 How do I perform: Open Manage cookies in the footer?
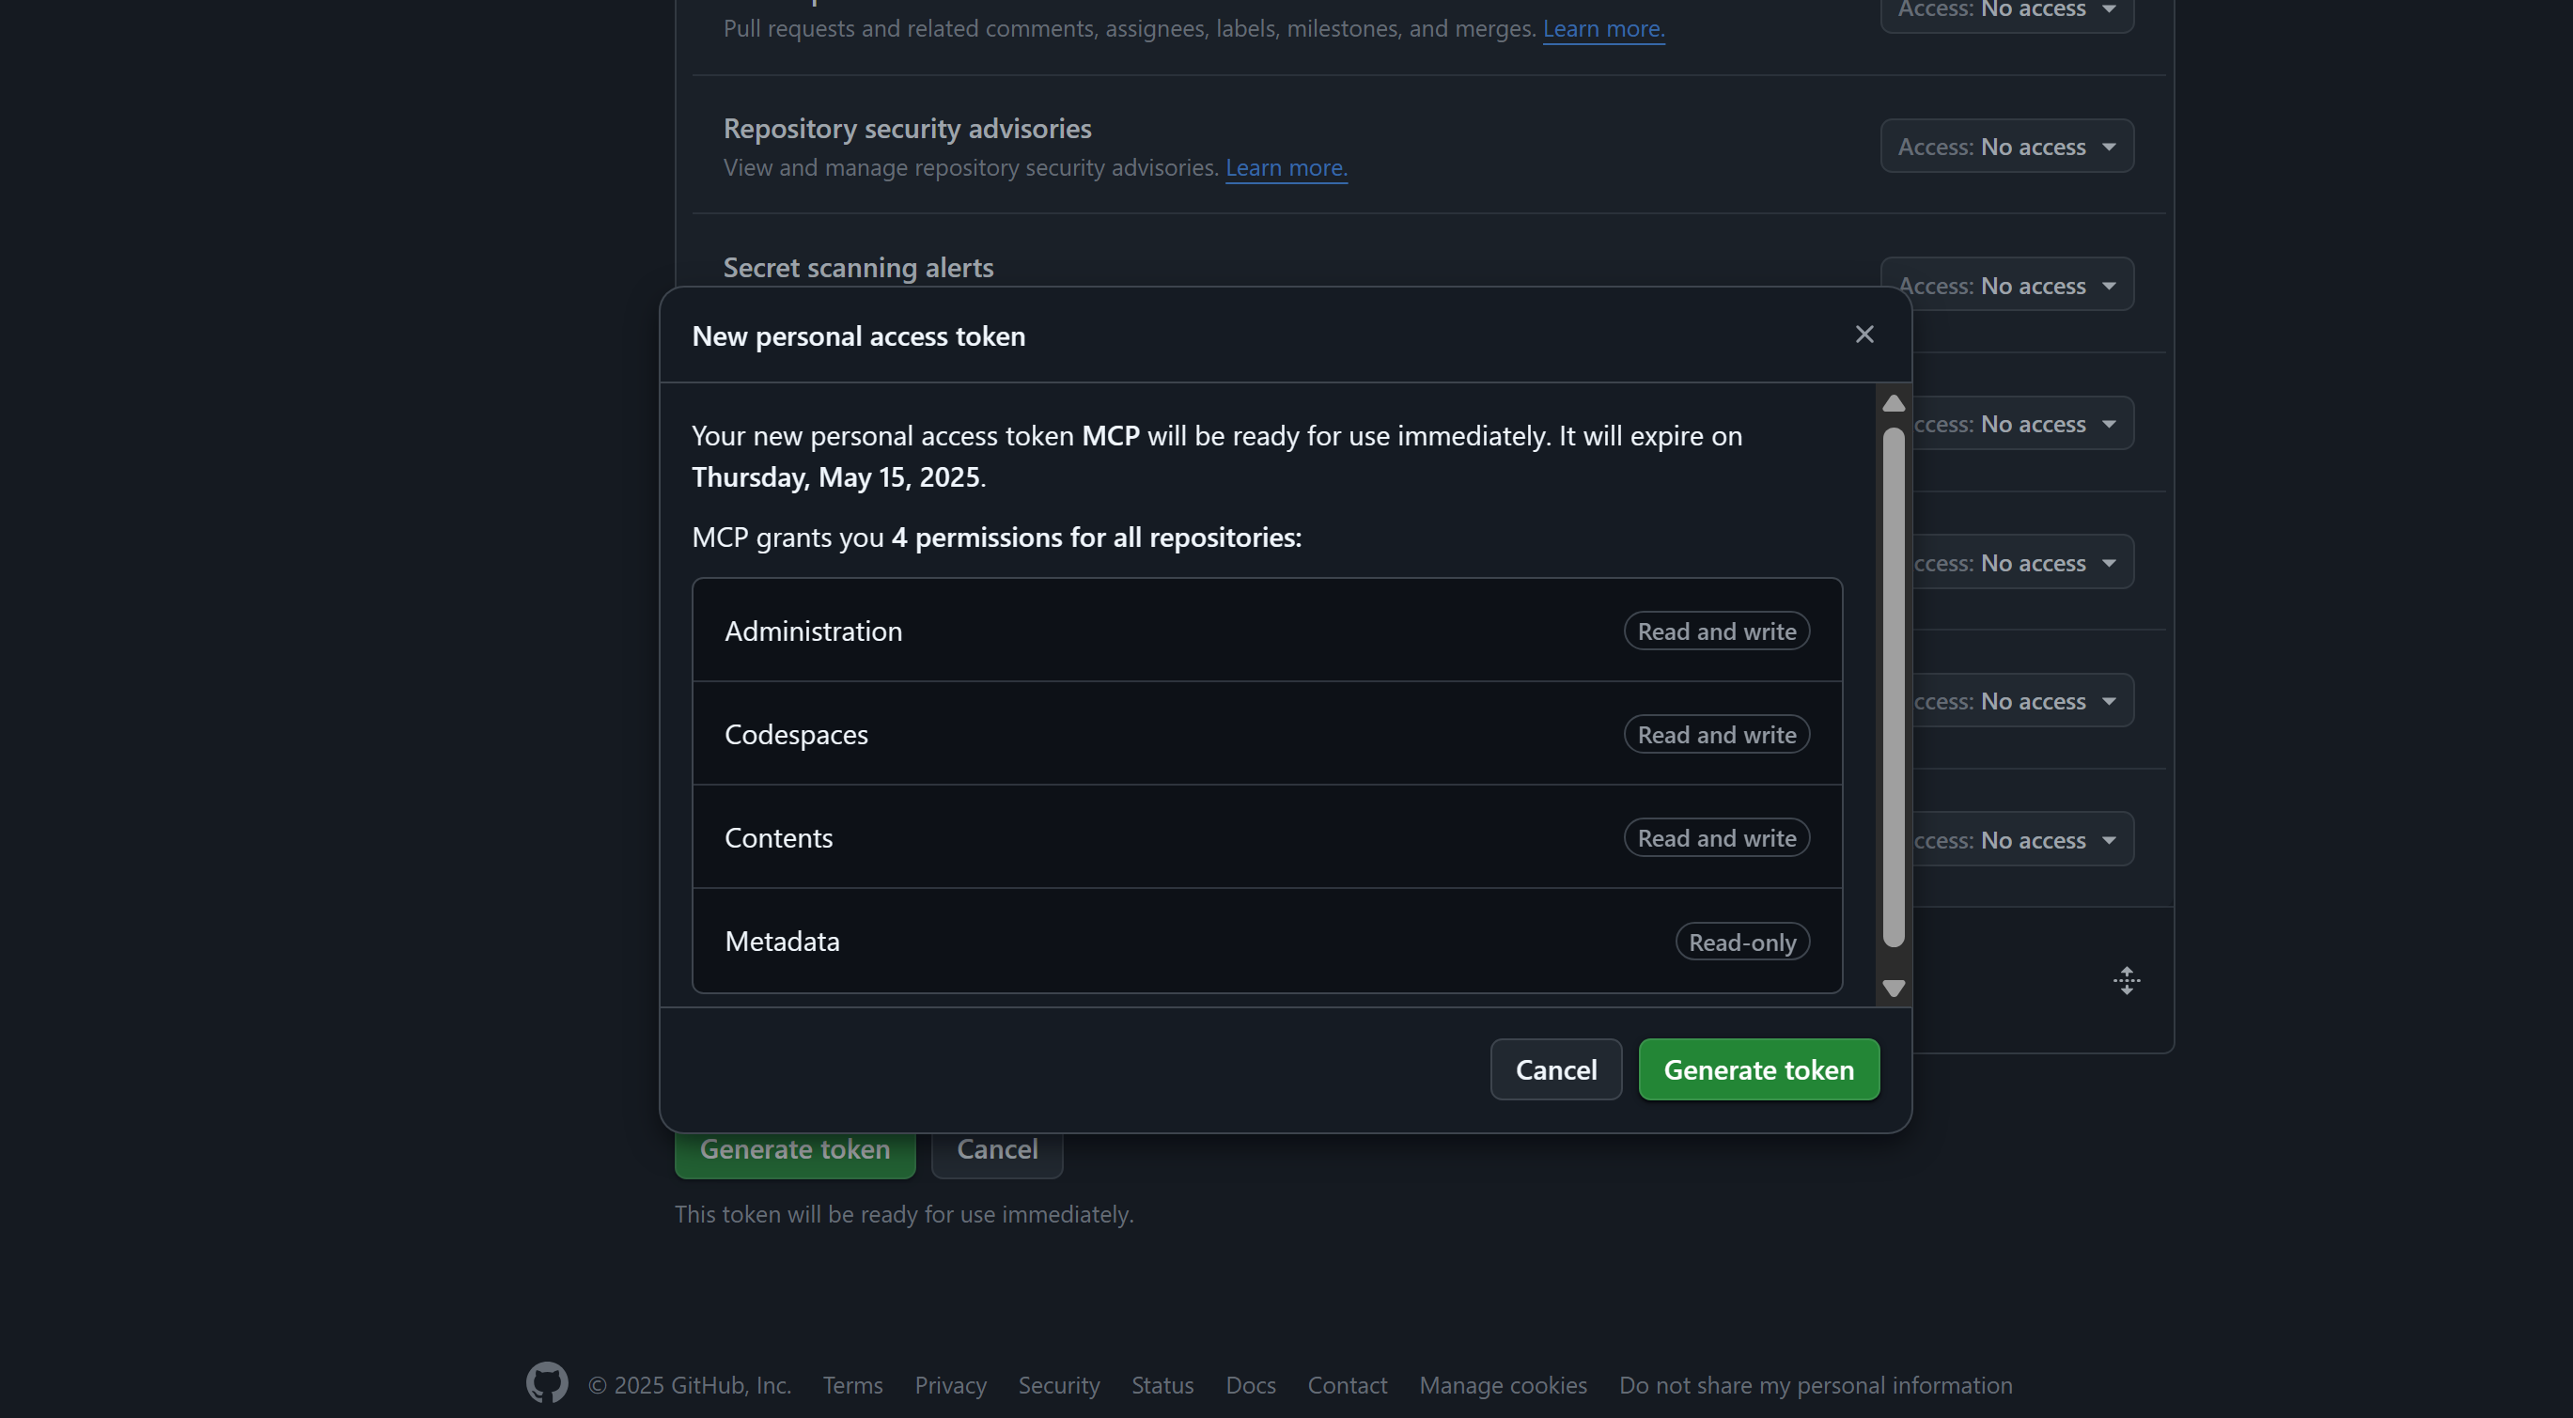(1503, 1385)
